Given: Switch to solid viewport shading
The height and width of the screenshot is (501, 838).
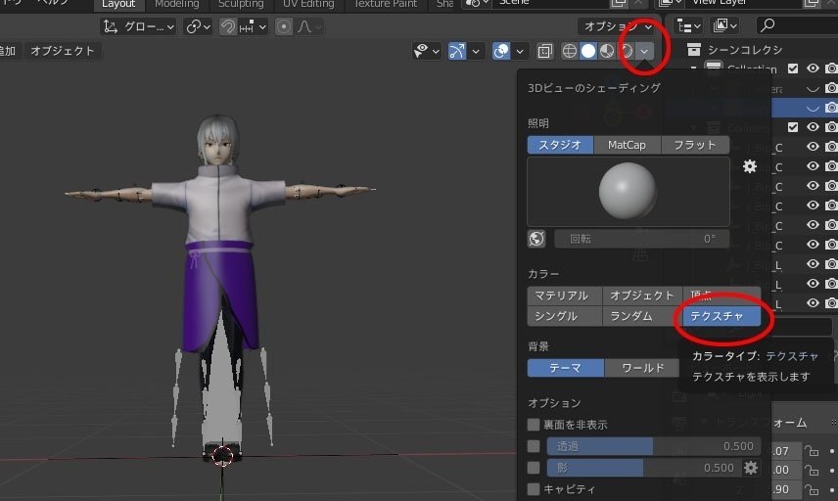Looking at the screenshot, I should (x=588, y=51).
